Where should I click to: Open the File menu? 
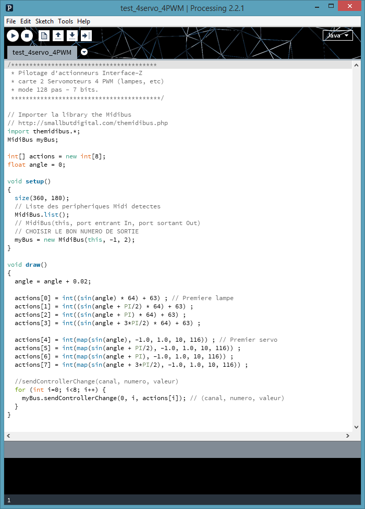(11, 21)
